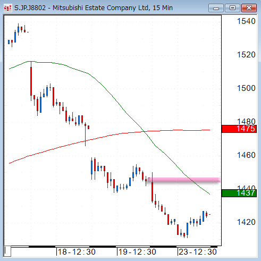Image resolution: width=261 pixels, height=261 pixels.
Task: Select the pink horizontal resistance line
Action: (184, 180)
